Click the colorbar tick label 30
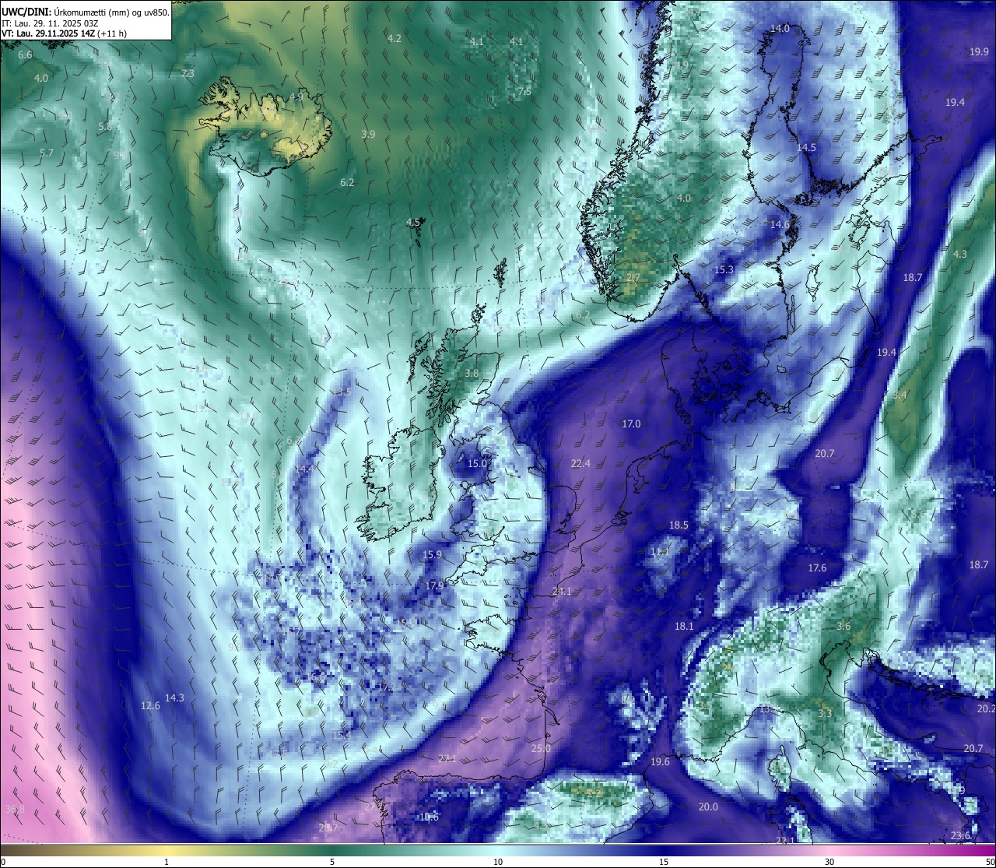Viewport: 996px width, 868px height. click(x=829, y=862)
